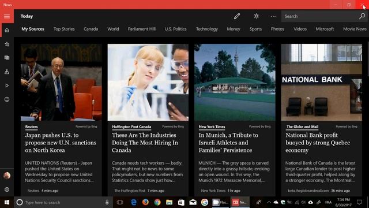Click the taskbar microphone icon
Screen dimensions: 369x208
(107, 202)
